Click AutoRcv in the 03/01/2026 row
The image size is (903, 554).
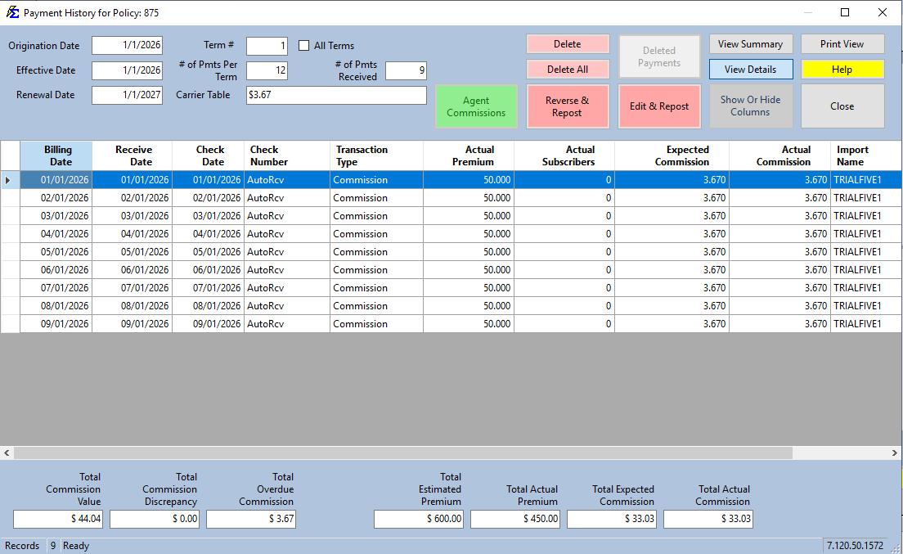click(287, 216)
